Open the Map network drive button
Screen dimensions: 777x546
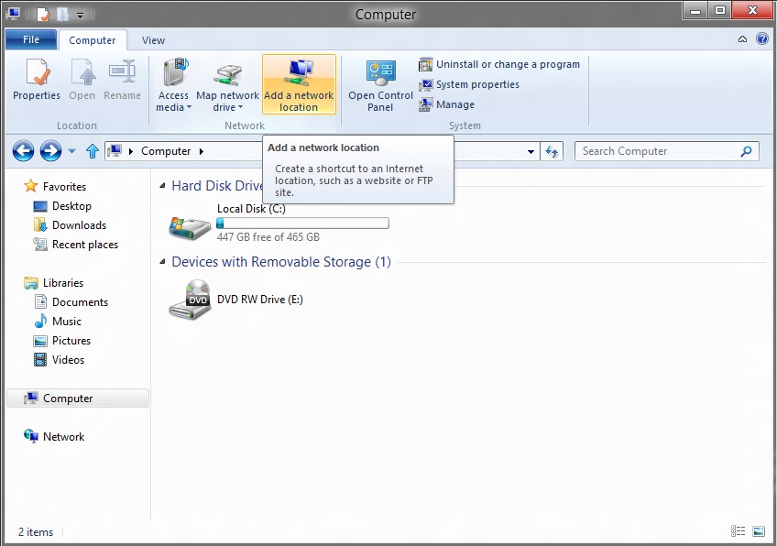pyautogui.click(x=227, y=85)
